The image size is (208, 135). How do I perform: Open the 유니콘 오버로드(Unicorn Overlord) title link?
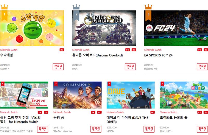click(x=97, y=55)
